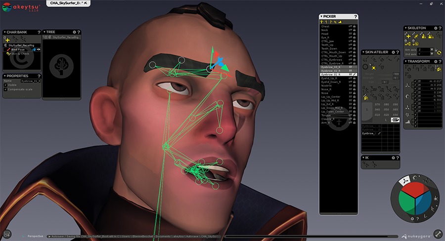Click the red face of the navigation cube
Screen dimensions: 445x241
415,190
